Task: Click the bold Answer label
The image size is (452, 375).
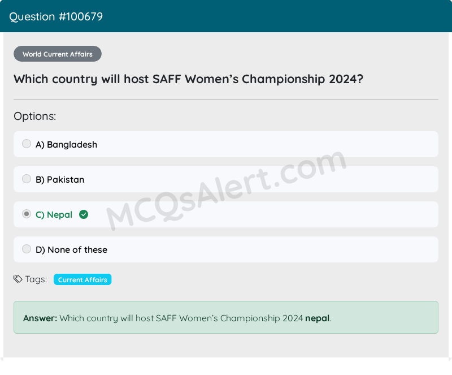Action: coord(40,318)
